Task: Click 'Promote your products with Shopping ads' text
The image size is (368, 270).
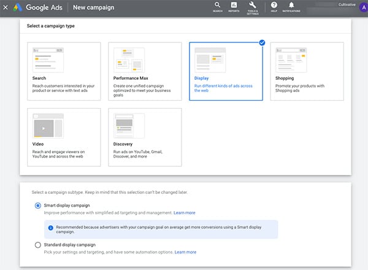Action: point(300,88)
